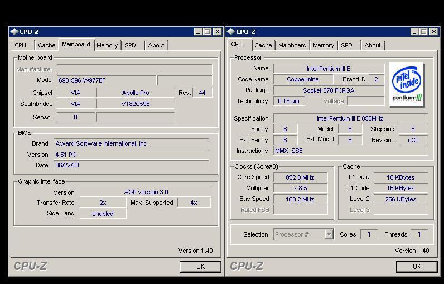Click the Sensor value 0

76,117
